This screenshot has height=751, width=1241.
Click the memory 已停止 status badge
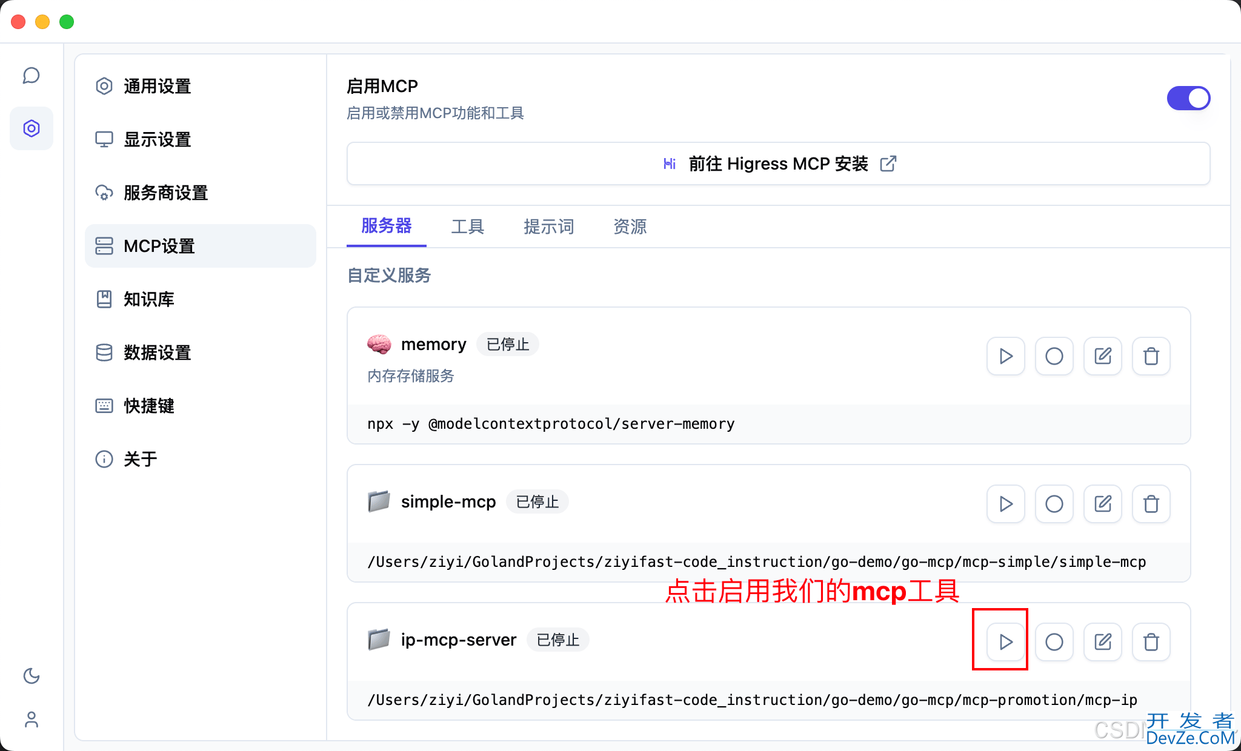pyautogui.click(x=508, y=344)
